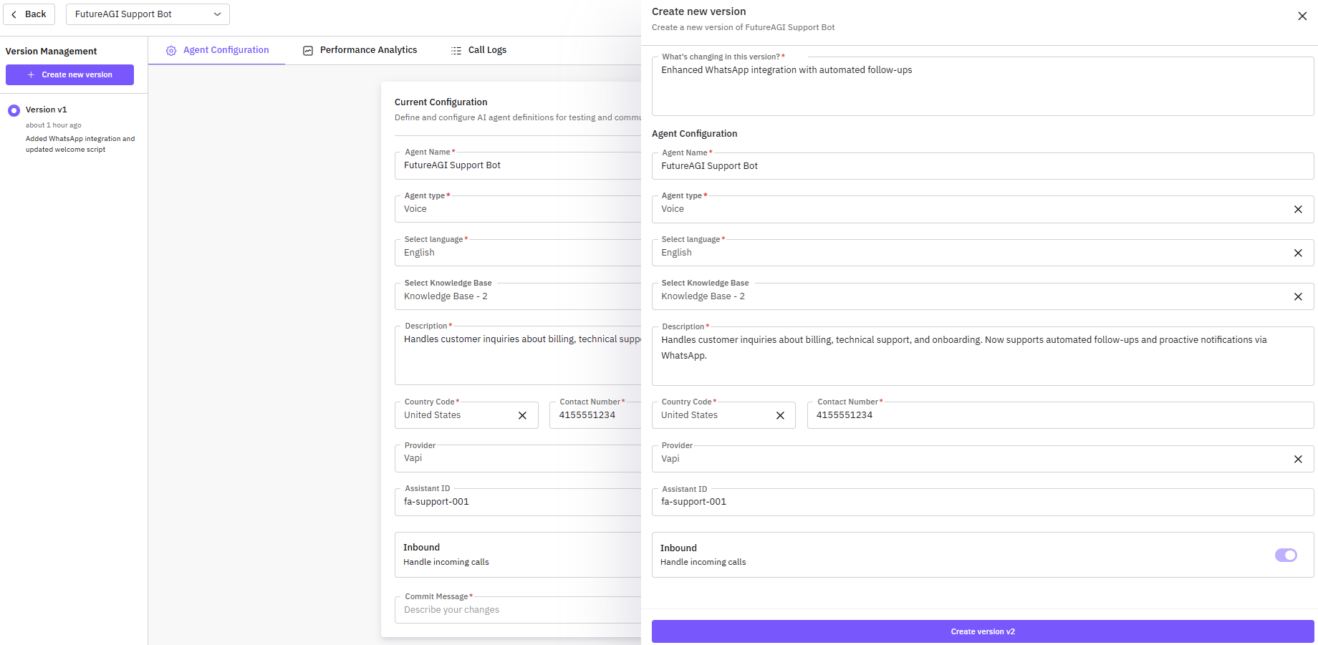Screen dimensions: 1318x645
Task: Toggle the Inbound calls switch
Action: [x=1286, y=555]
